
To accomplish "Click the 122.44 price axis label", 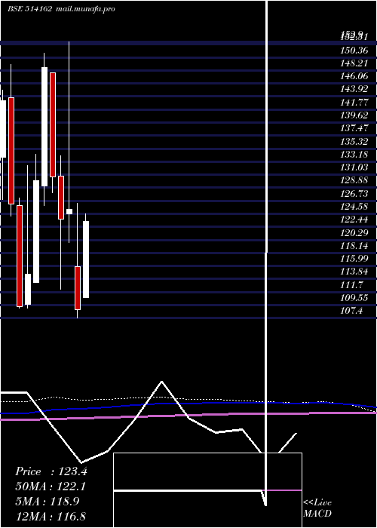I will 354,220.
